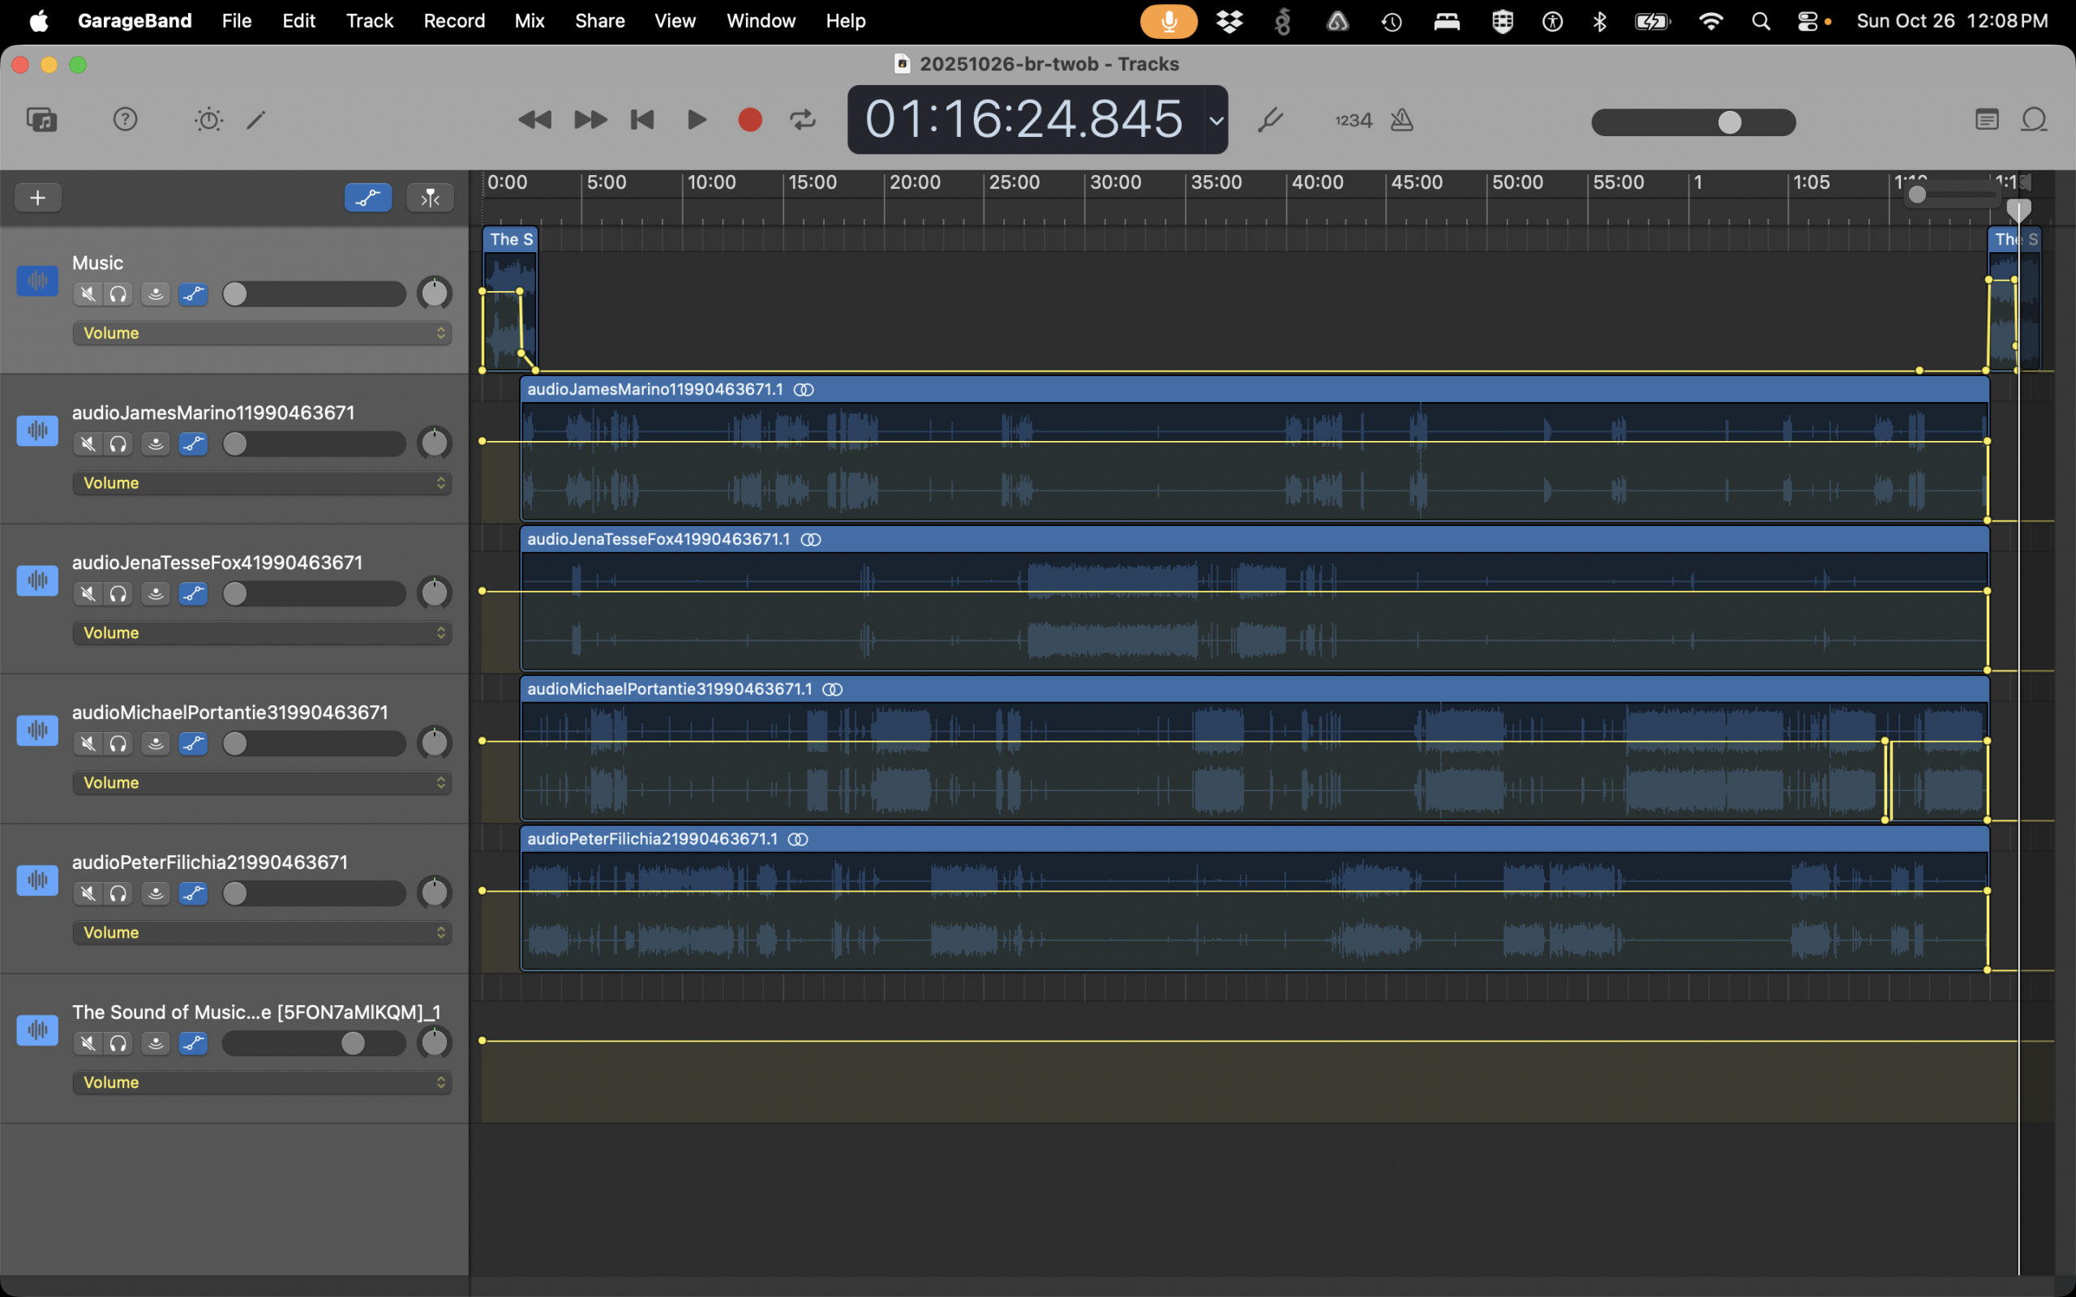
Task: Open the Loop Browser icon
Action: coord(2034,119)
